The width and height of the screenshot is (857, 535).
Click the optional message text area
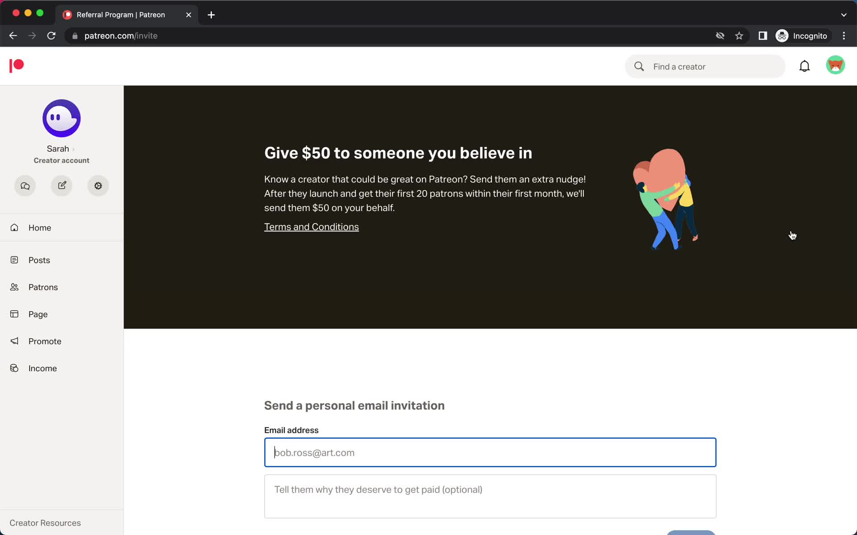tap(490, 496)
